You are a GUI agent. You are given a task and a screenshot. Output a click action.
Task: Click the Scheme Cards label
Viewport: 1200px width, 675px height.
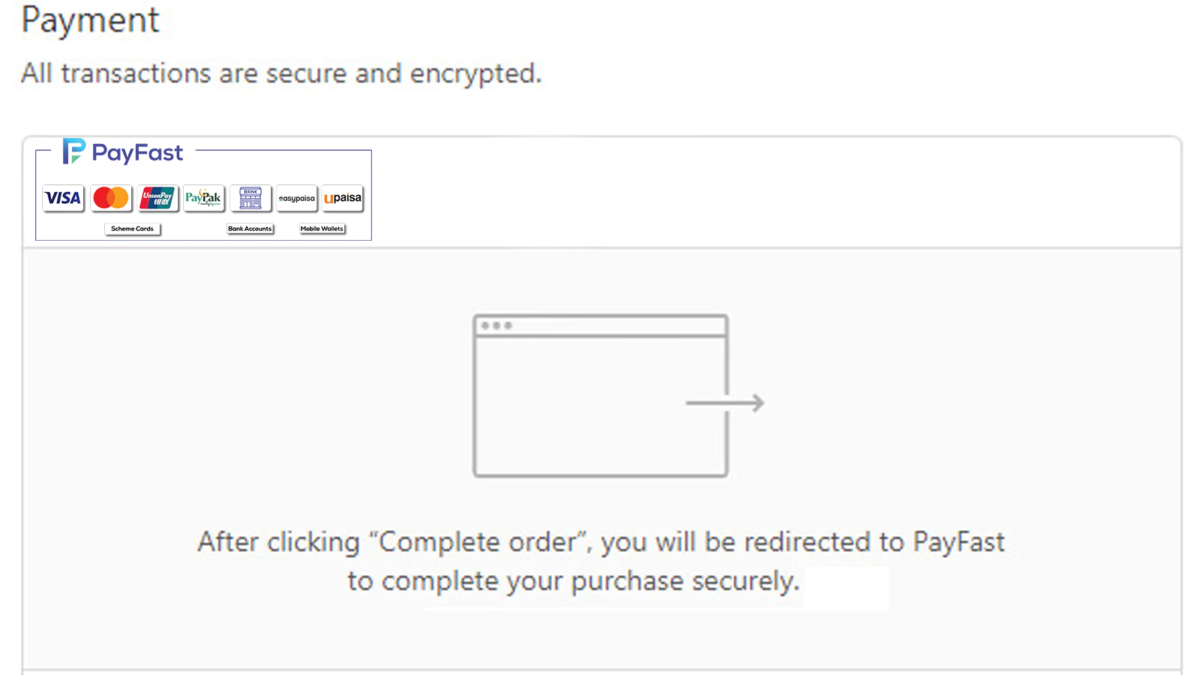point(133,229)
